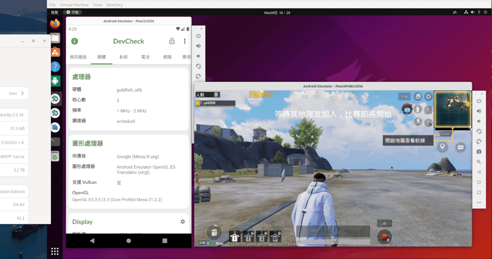Image resolution: width=492 pixels, height=259 pixels.
Task: Lower volume in Pixel2:5554 emulator sidebar
Action: pyautogui.click(x=198, y=56)
